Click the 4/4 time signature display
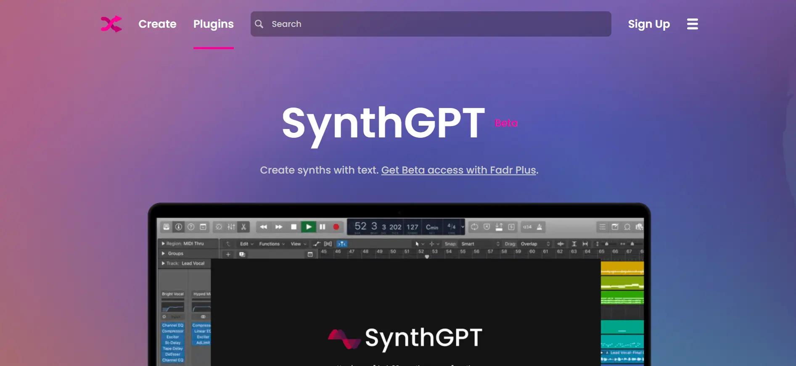The height and width of the screenshot is (366, 796). point(452,226)
